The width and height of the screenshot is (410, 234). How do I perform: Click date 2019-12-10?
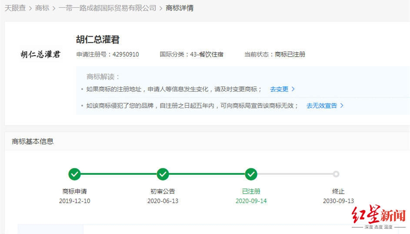pyautogui.click(x=74, y=201)
